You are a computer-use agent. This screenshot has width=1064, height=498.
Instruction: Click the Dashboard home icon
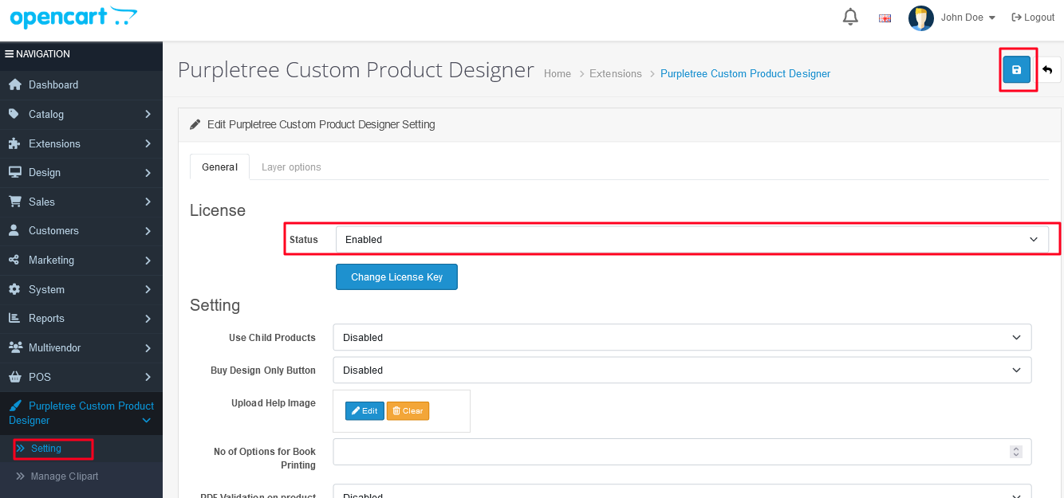click(x=14, y=84)
